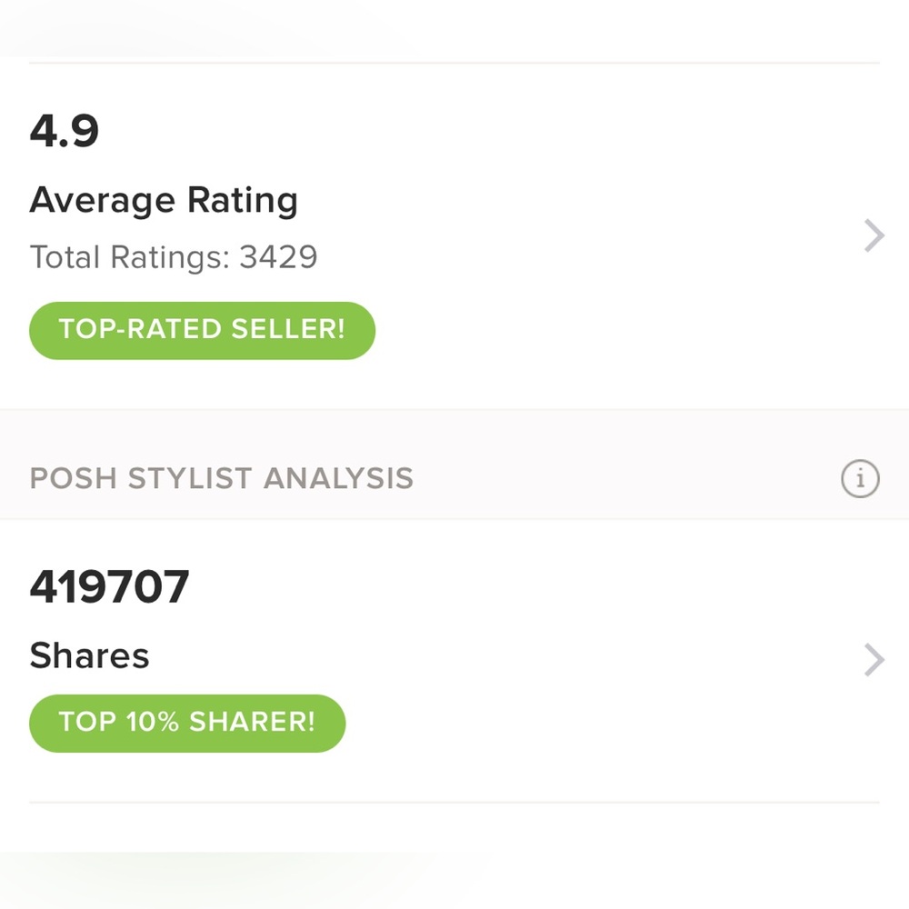This screenshot has height=909, width=909.
Task: Click the word SHARER! in the green badge
Action: (x=252, y=722)
